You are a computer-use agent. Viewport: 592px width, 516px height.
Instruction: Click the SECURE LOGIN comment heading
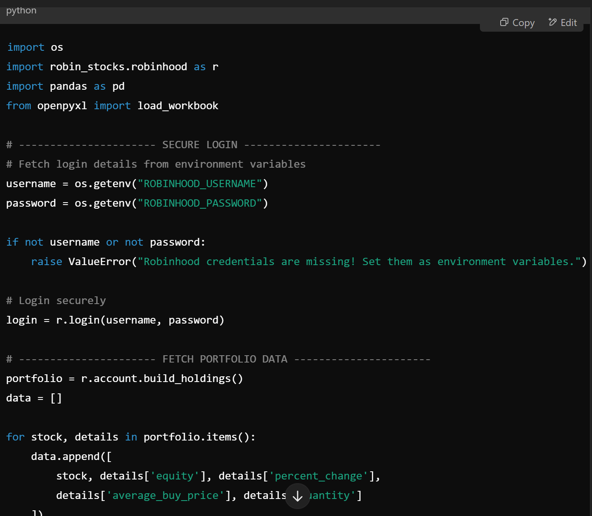click(199, 145)
